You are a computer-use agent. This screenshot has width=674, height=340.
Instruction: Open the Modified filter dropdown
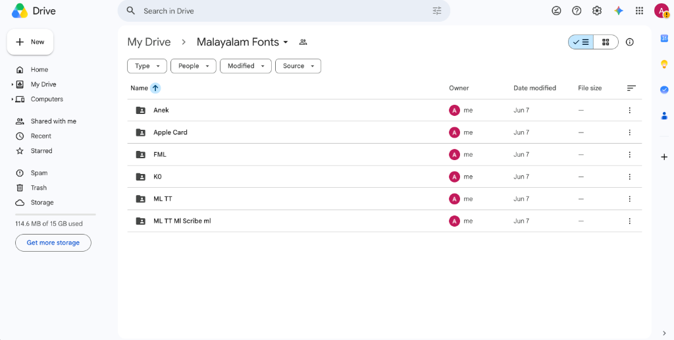[x=246, y=66]
